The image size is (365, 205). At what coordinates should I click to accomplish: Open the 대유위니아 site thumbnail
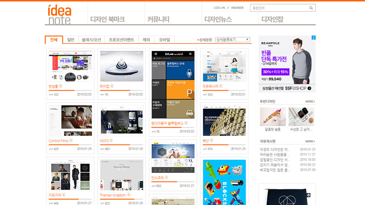(224, 66)
